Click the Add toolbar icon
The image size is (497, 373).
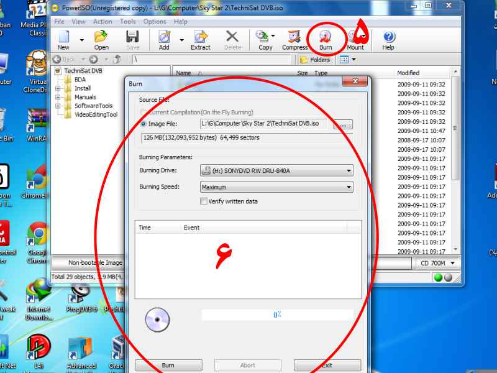pyautogui.click(x=164, y=40)
